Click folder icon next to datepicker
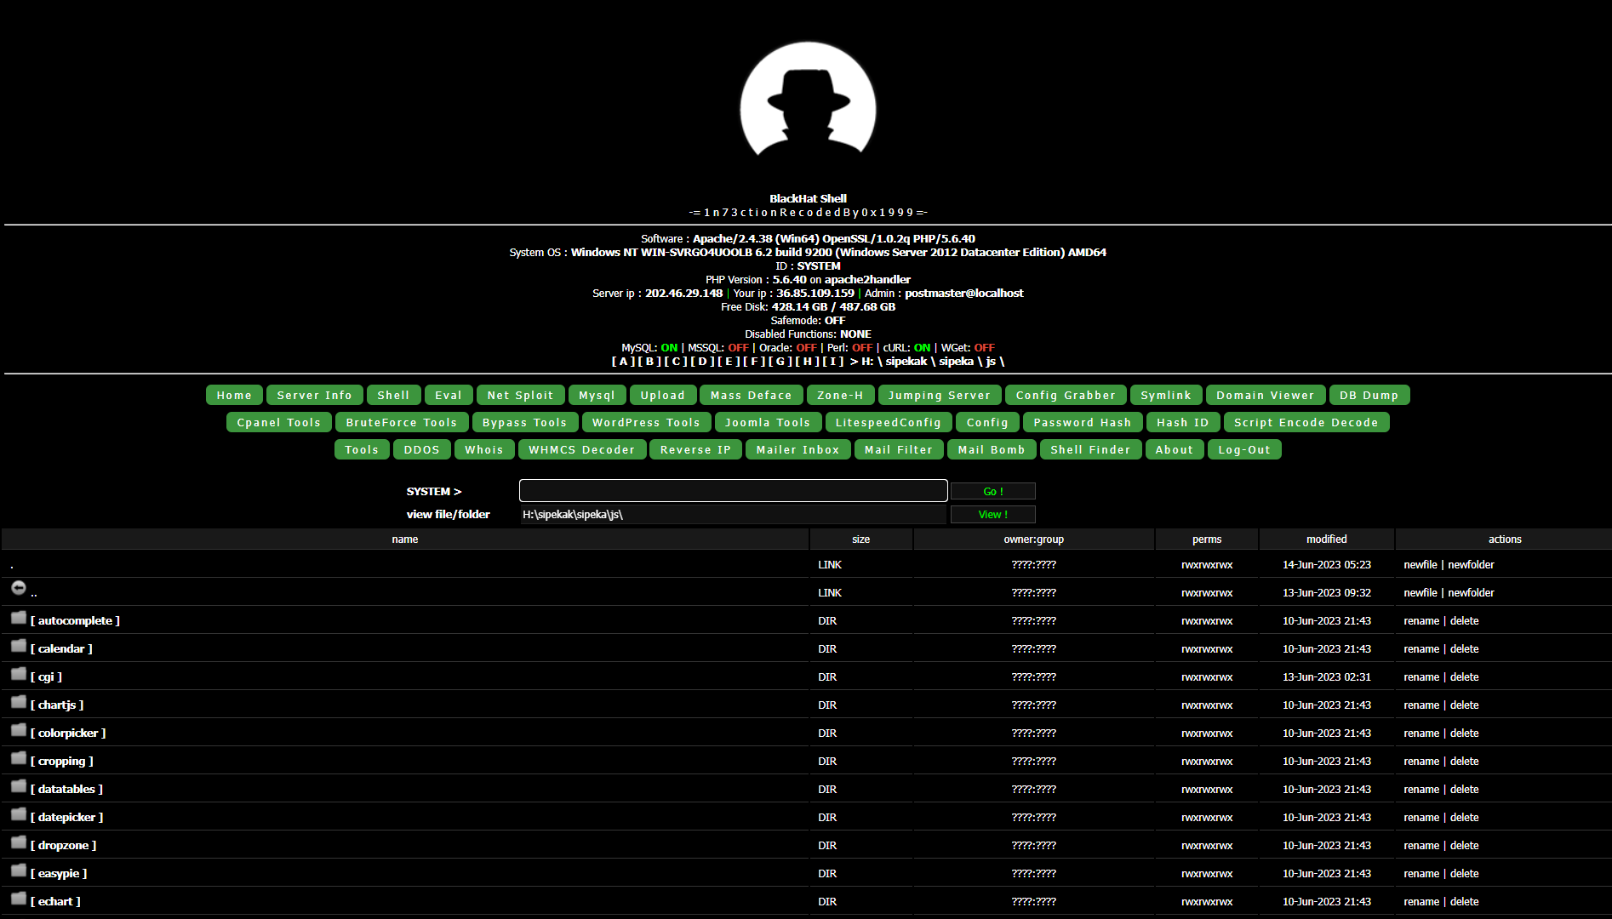 (x=19, y=814)
